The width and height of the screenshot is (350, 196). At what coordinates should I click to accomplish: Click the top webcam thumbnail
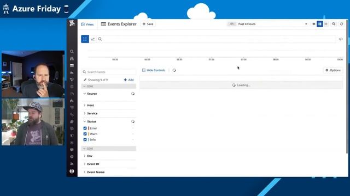[33, 74]
